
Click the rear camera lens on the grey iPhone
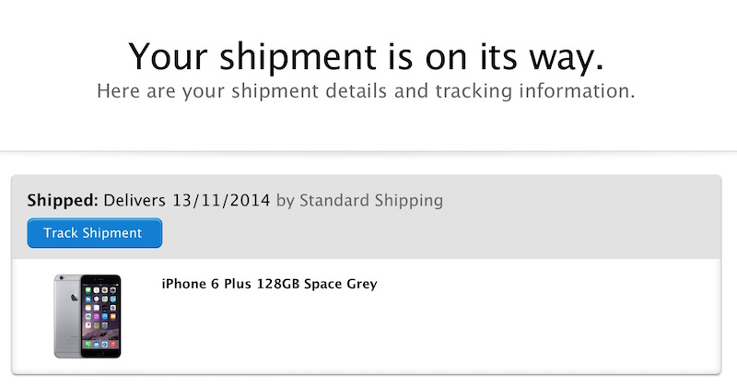point(62,278)
